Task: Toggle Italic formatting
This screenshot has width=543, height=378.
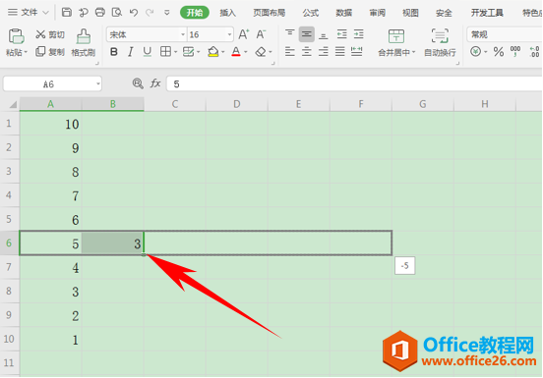Action: pos(131,52)
